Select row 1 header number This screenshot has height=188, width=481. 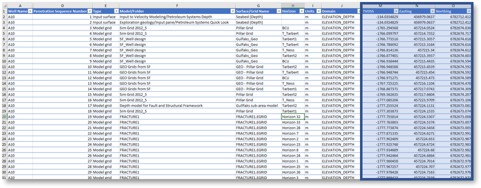pyautogui.click(x=4, y=11)
